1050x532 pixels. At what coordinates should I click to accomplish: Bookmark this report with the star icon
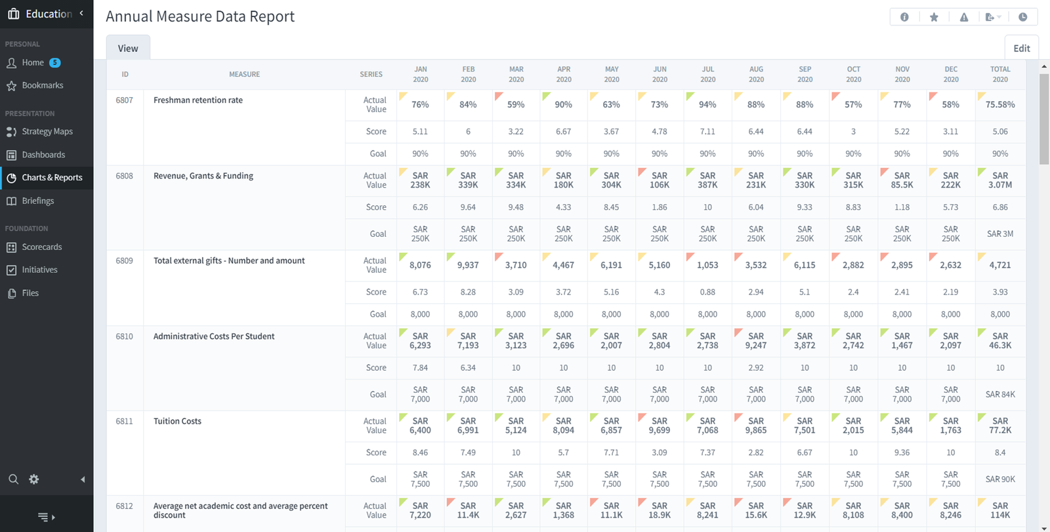coord(934,17)
